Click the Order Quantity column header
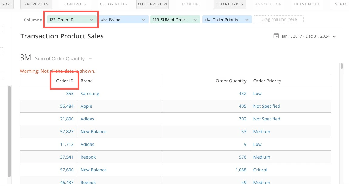The width and height of the screenshot is (349, 191). pos(231,81)
